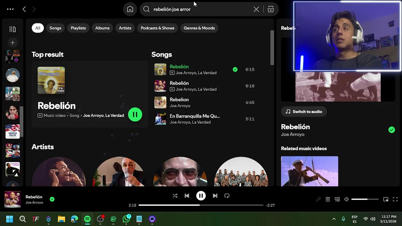Toggle saved checkmark in right panel
Screen dimensions: 402x226
[391, 130]
